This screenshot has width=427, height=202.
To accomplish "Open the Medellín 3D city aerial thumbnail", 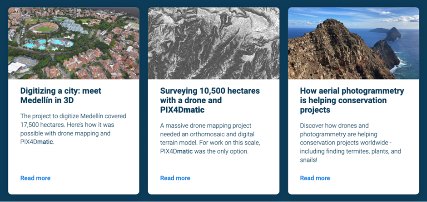I will tap(74, 43).
